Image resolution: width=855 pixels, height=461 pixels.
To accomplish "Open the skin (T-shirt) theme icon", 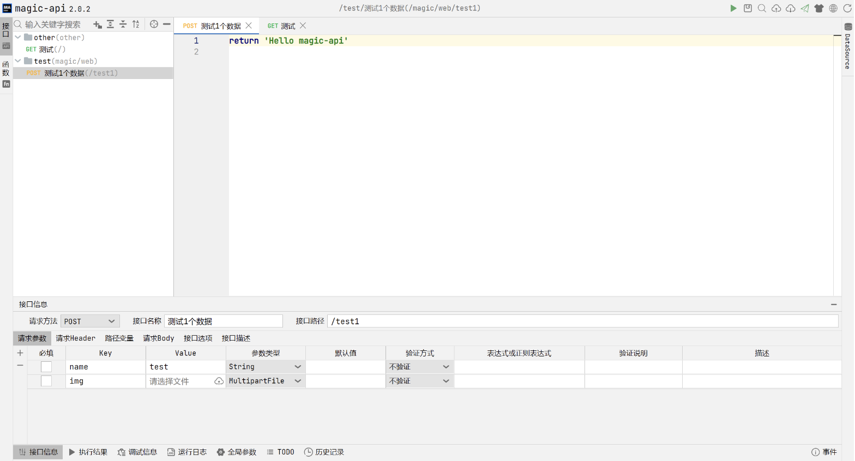I will (819, 8).
